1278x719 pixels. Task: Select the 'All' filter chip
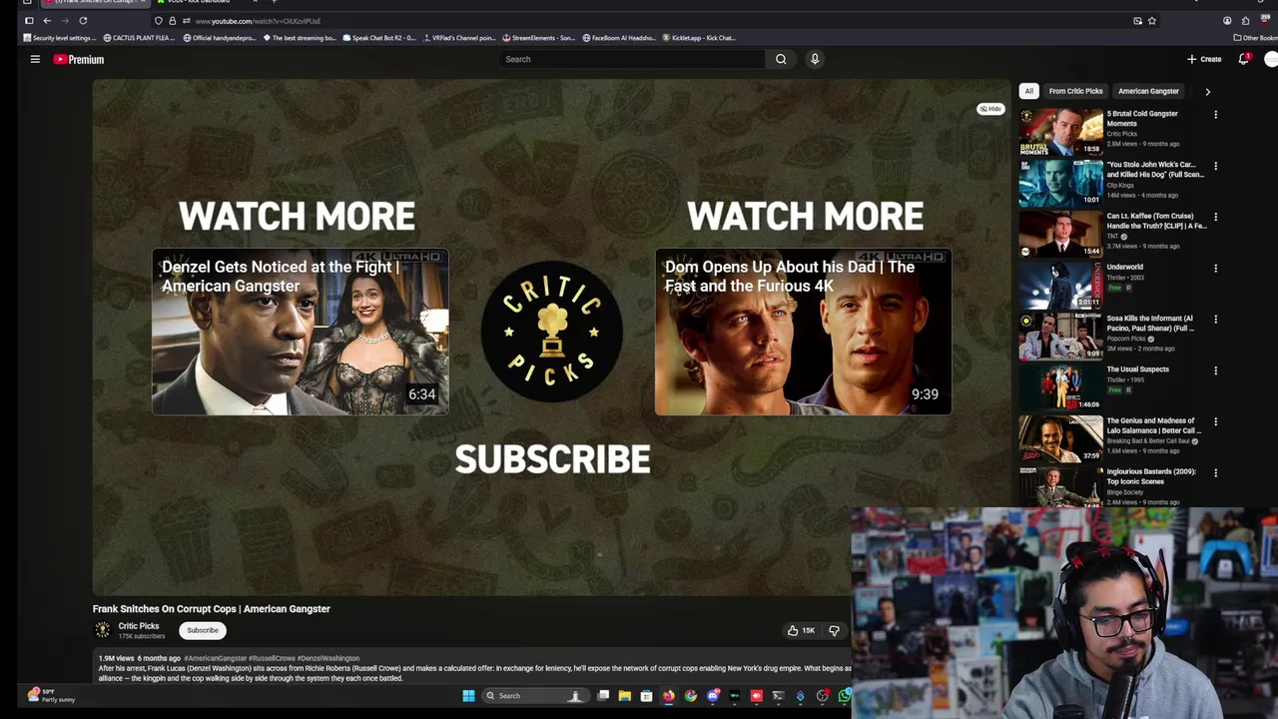tap(1029, 91)
